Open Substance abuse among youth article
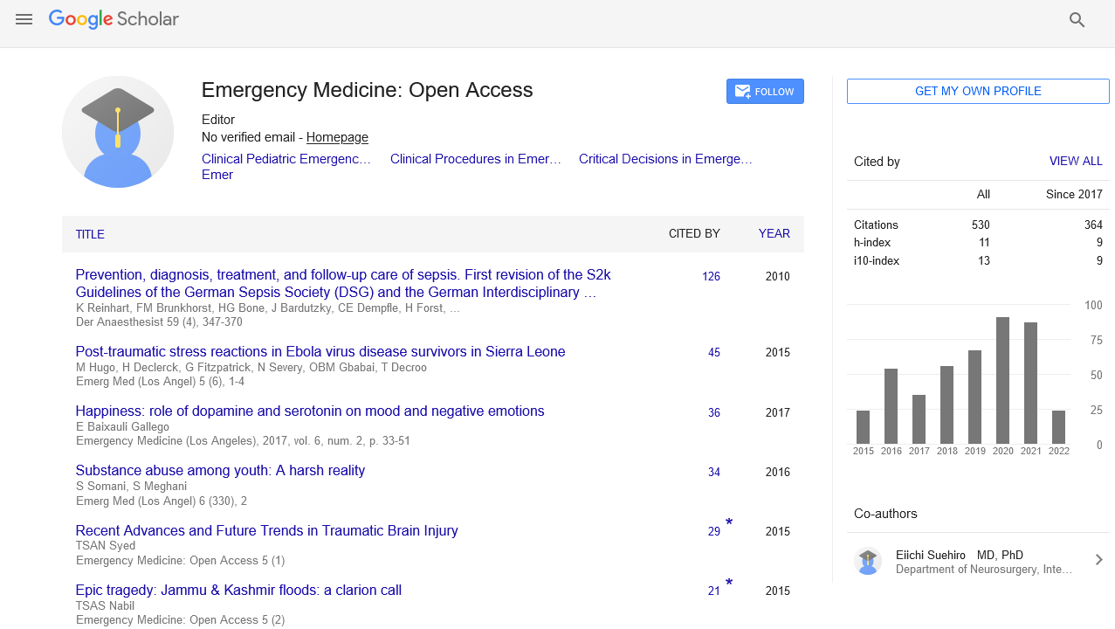The height and width of the screenshot is (629, 1115). [x=220, y=471]
